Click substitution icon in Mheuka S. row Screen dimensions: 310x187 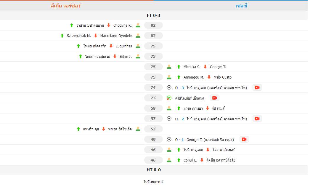coord(169,67)
